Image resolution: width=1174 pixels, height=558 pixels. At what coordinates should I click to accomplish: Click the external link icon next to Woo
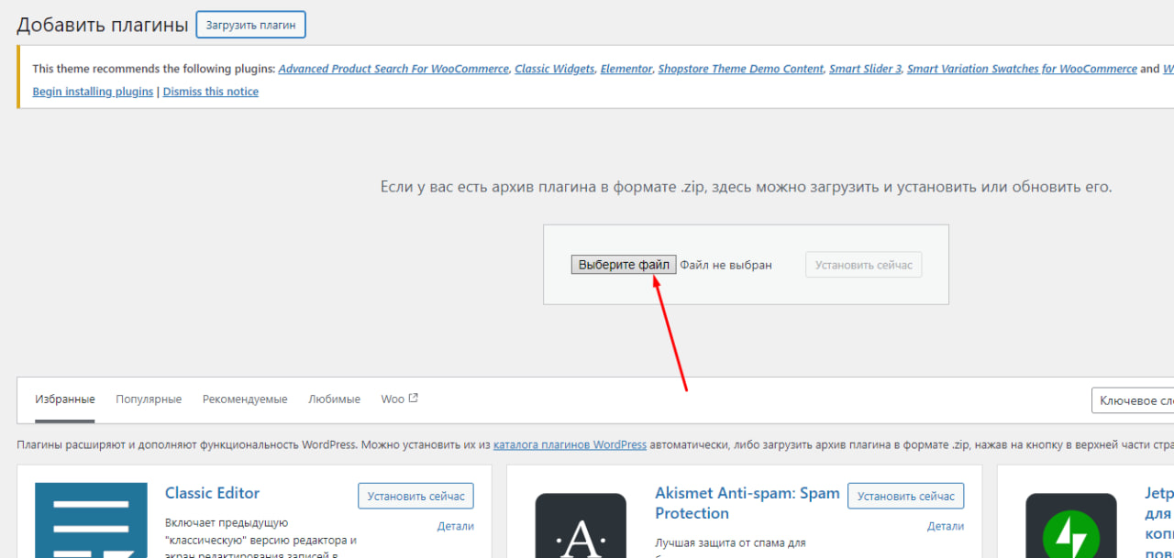point(414,399)
